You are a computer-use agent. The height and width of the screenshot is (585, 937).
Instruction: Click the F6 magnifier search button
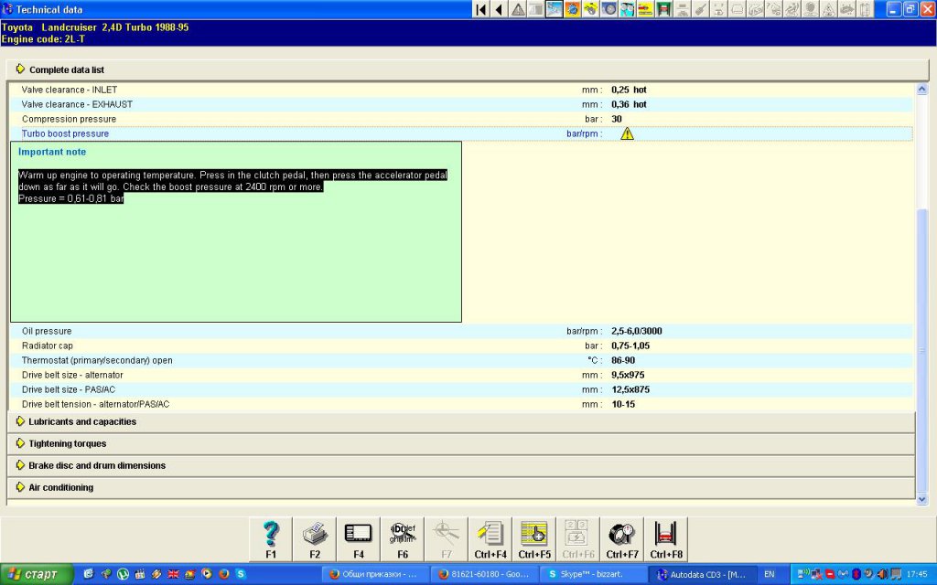coord(403,538)
